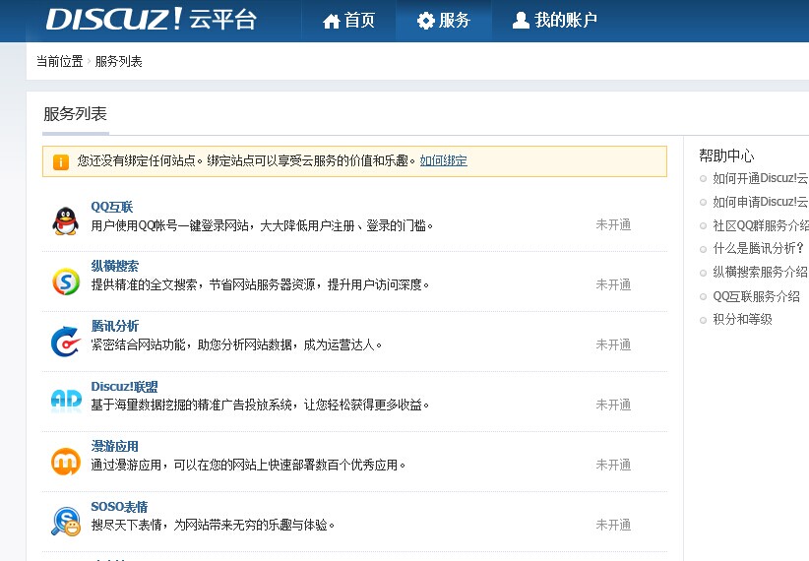Open the 我的账户 navigation tab
Screen dimensions: 809x561
pos(555,20)
